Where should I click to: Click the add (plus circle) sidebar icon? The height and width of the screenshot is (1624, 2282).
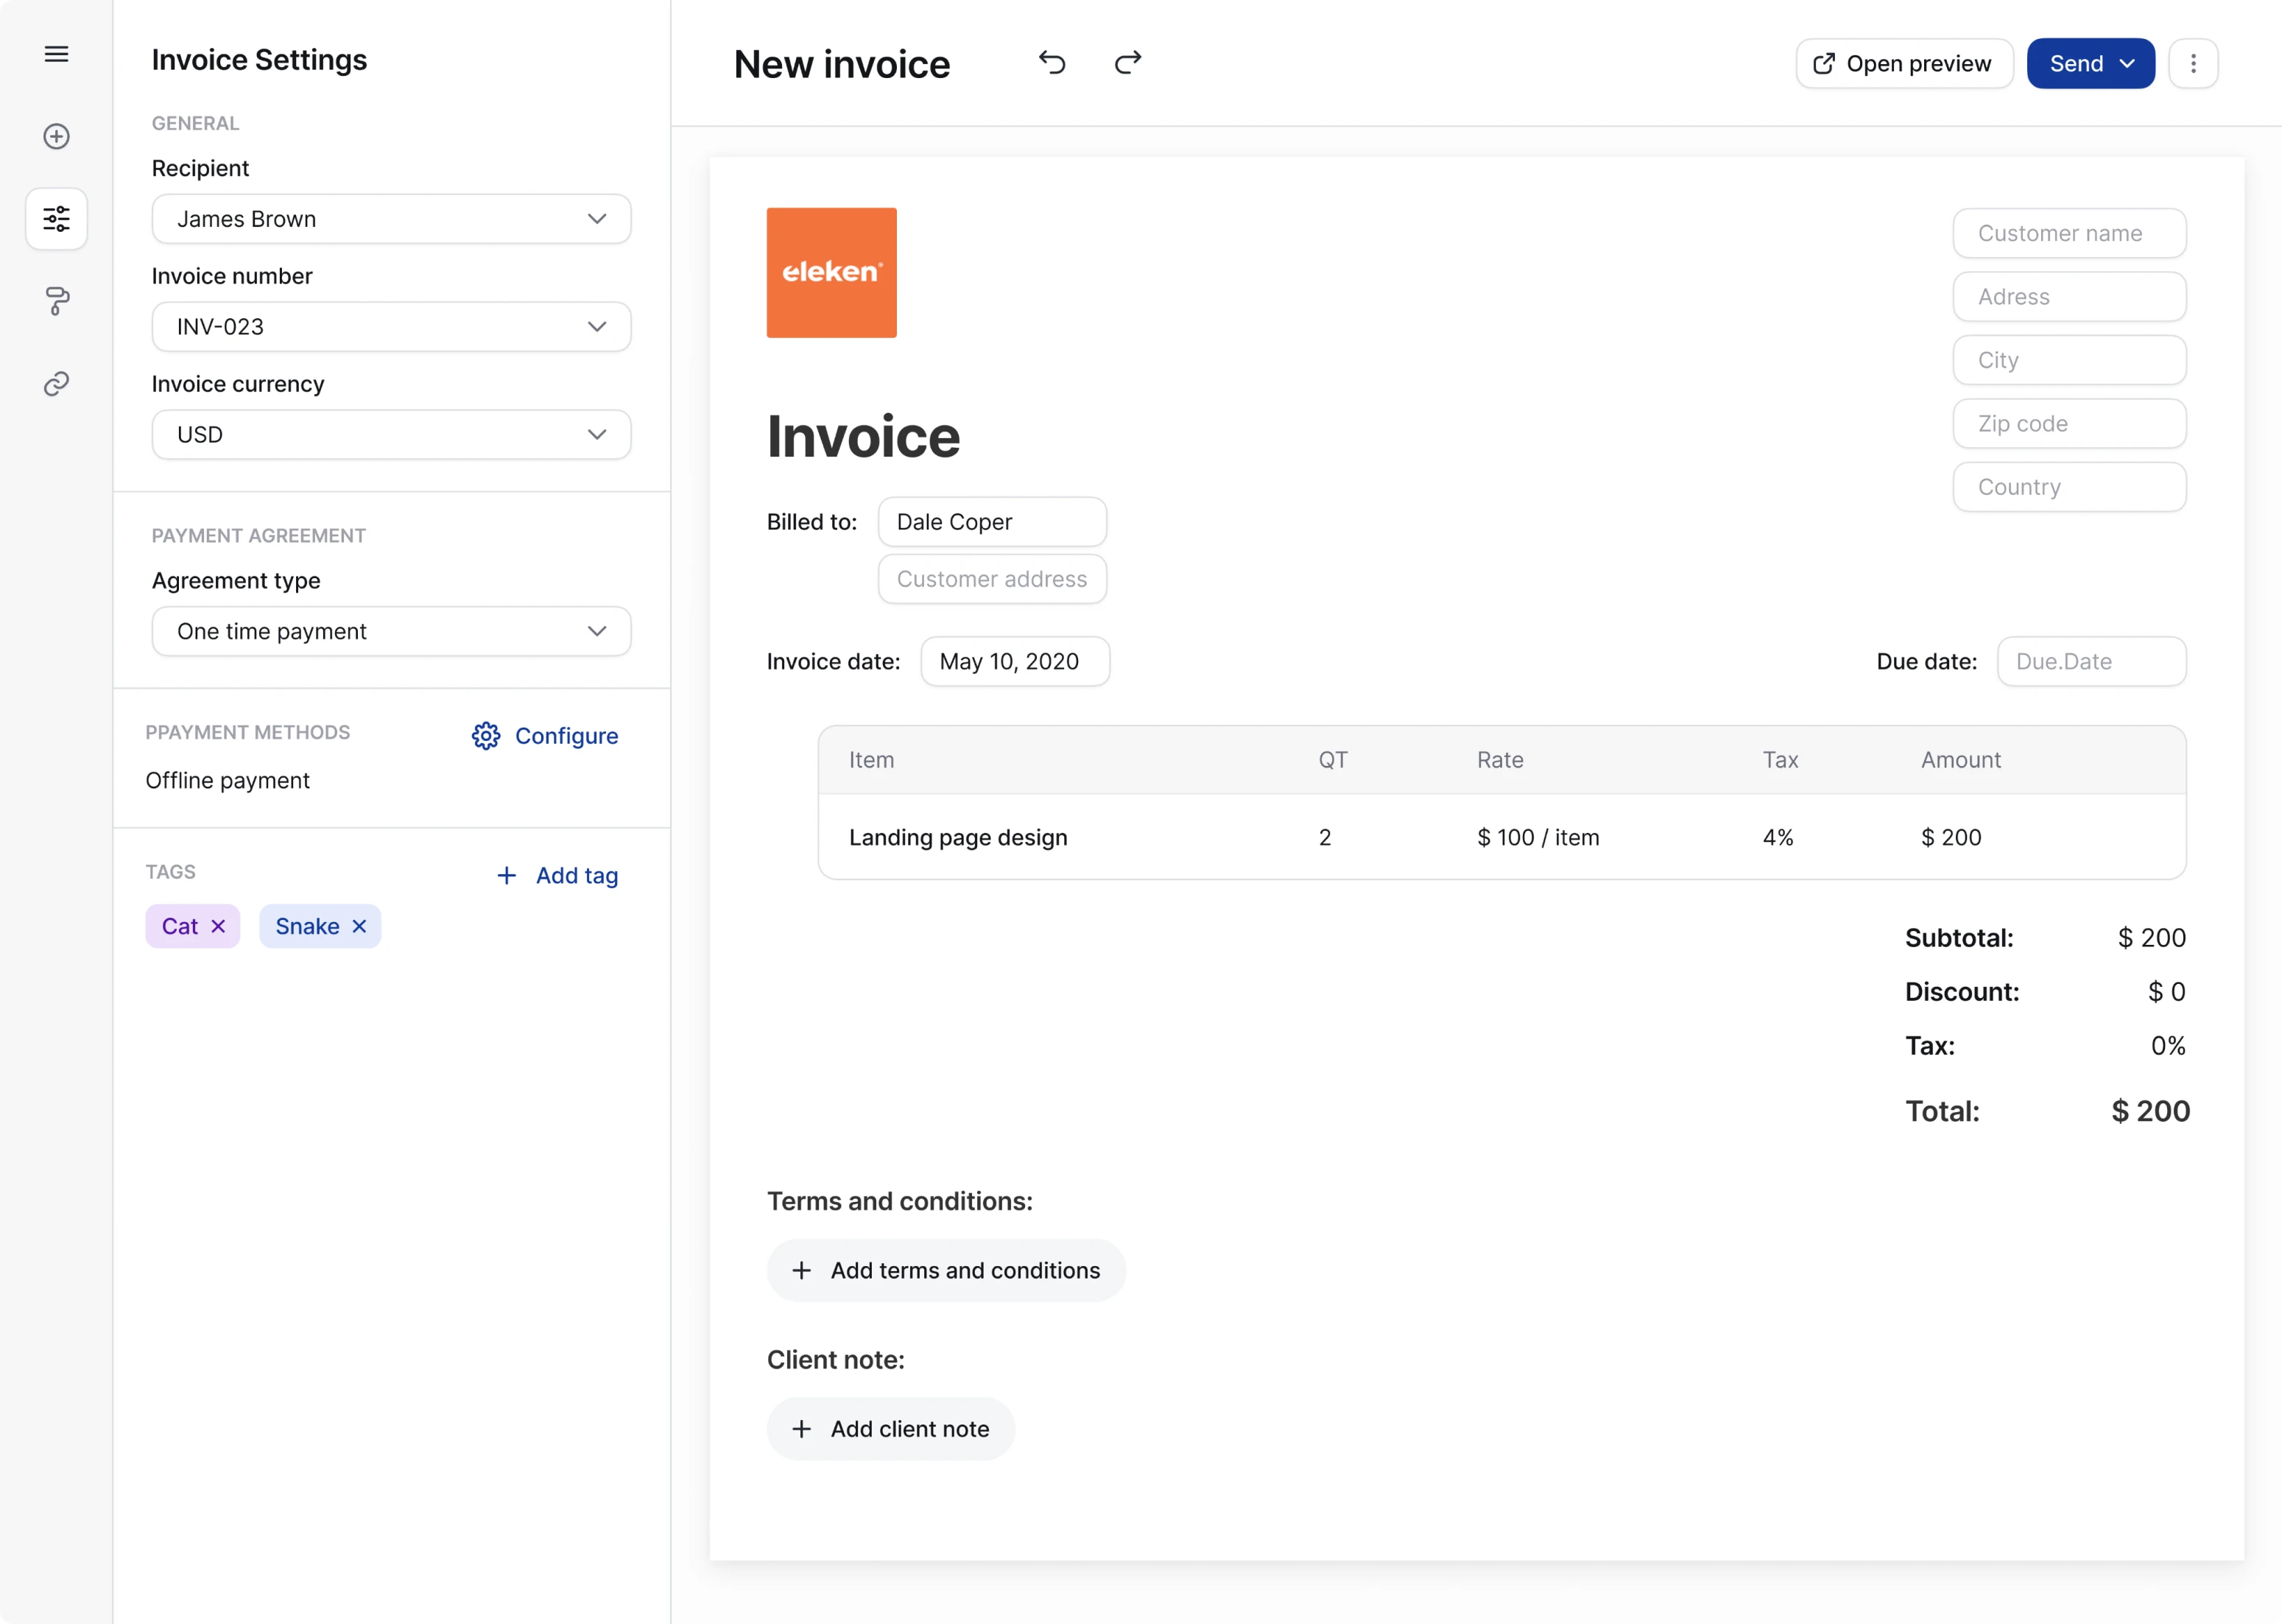pyautogui.click(x=57, y=136)
